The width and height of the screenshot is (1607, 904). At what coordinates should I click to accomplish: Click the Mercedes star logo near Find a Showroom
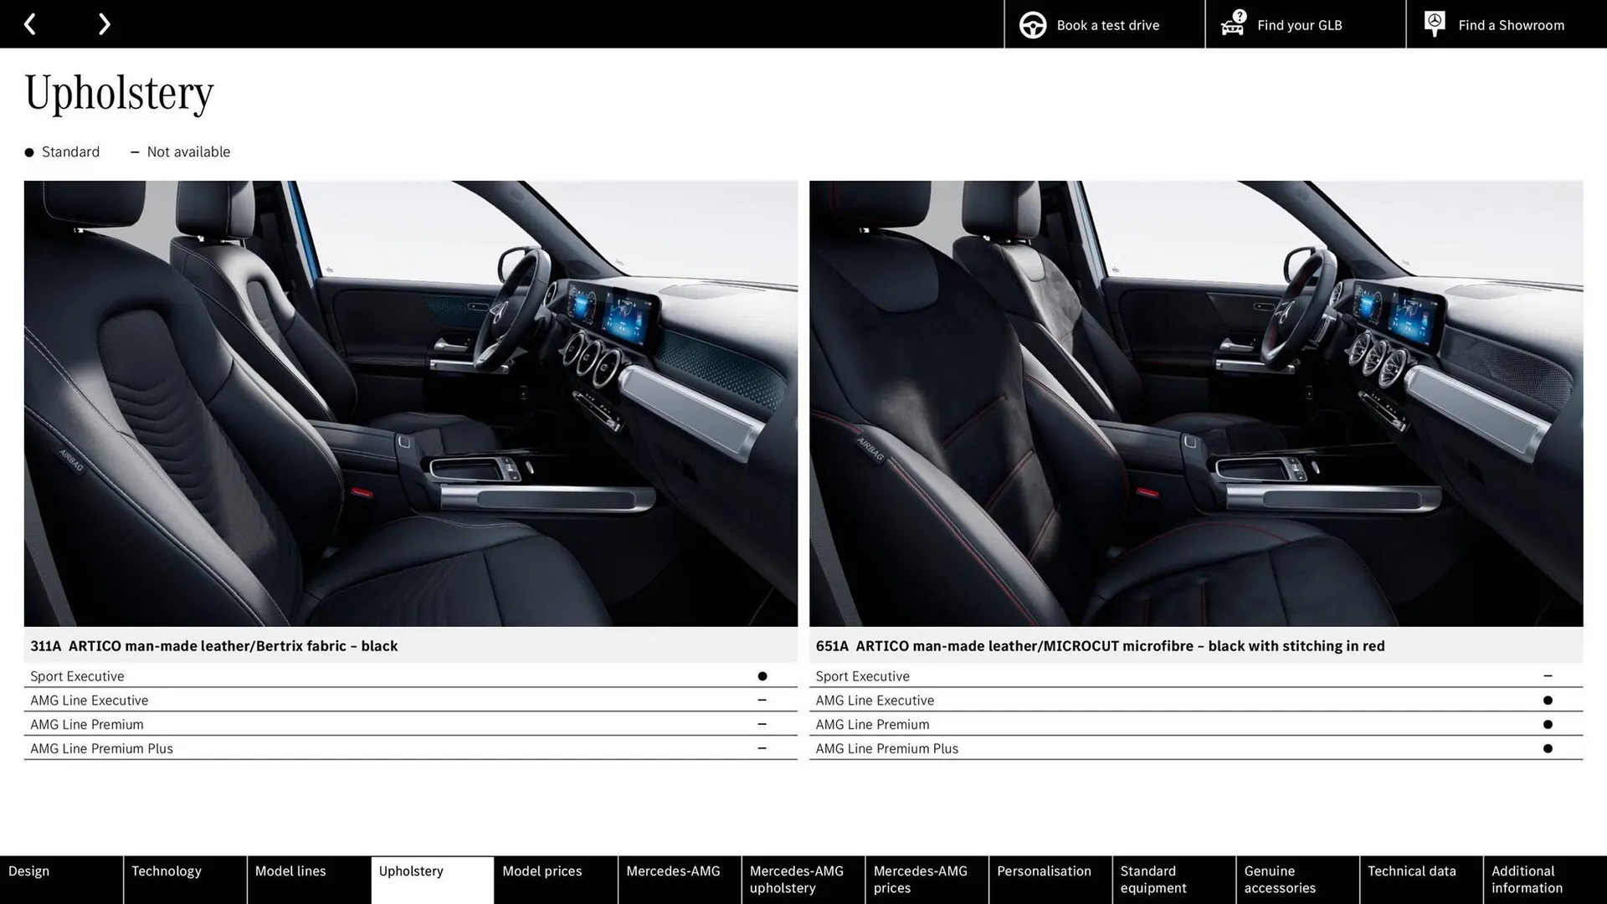click(1434, 23)
